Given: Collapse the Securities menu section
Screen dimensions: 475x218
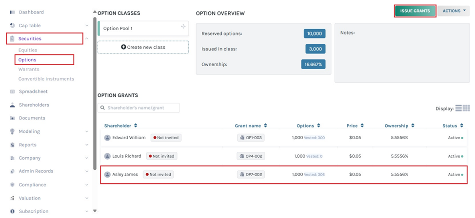Looking at the screenshot, I should pos(87,38).
